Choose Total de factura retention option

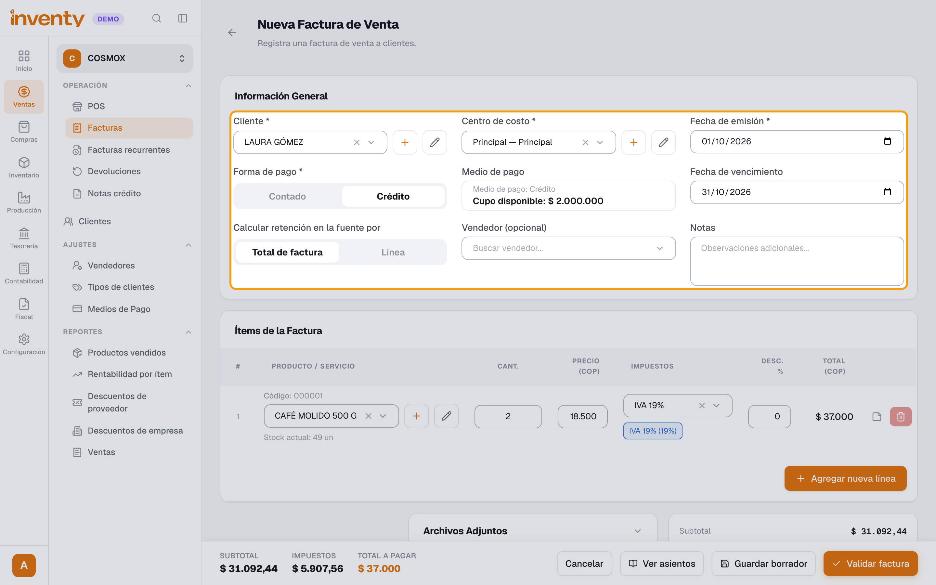pyautogui.click(x=287, y=252)
